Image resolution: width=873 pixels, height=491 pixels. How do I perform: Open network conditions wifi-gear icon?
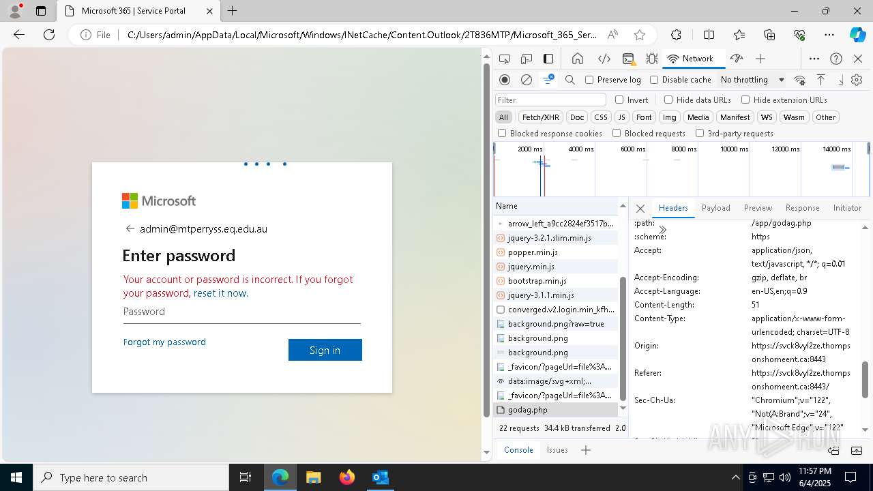pos(800,80)
